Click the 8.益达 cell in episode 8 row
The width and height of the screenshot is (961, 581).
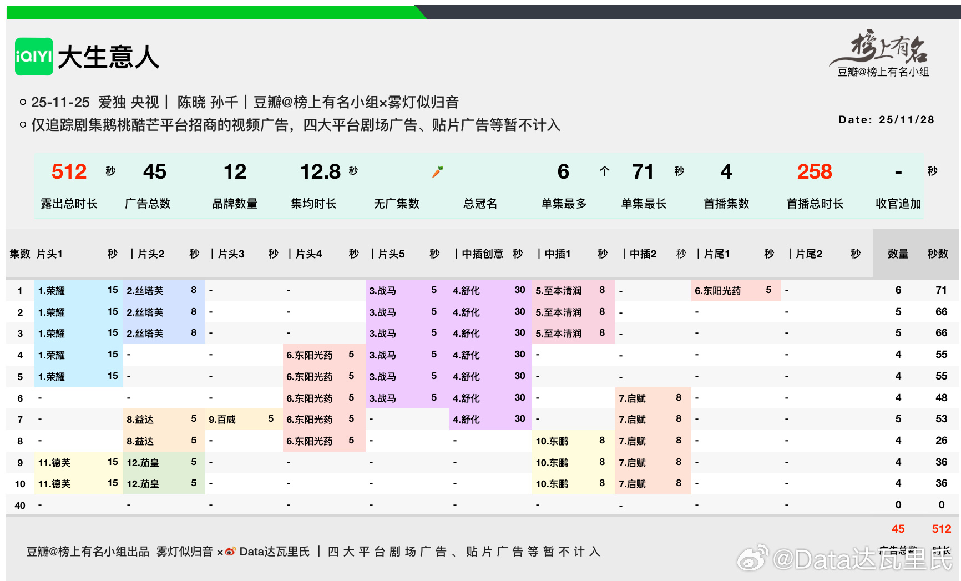tap(164, 441)
